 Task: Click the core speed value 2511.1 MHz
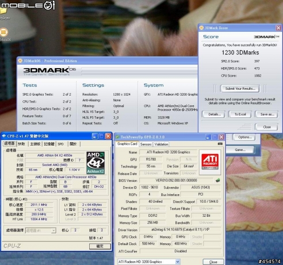(x=39, y=205)
